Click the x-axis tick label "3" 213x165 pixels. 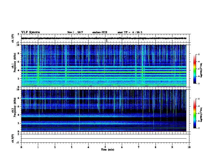[x=72, y=147]
